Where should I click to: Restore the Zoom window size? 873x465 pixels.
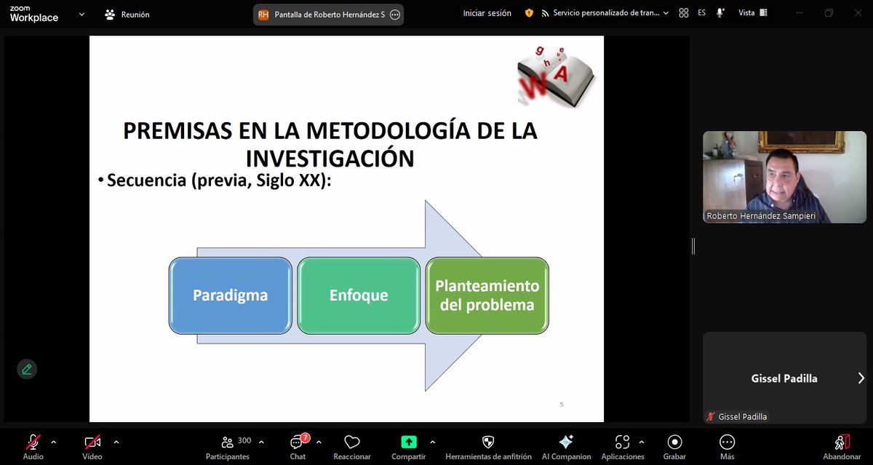[829, 13]
